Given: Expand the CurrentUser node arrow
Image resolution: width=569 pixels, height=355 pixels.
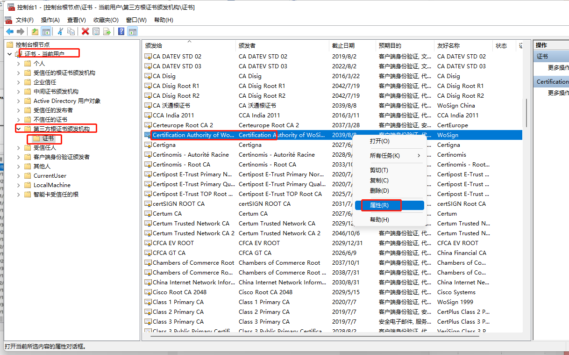Looking at the screenshot, I should (19, 175).
